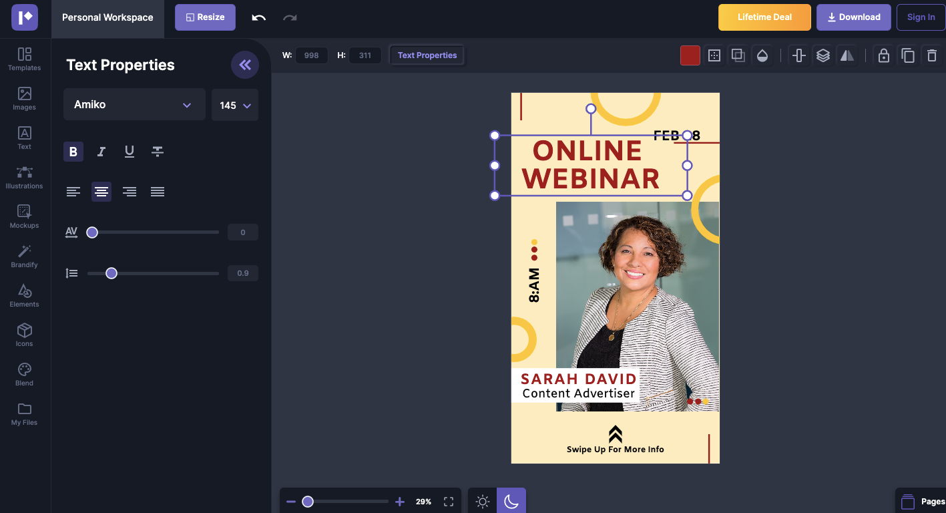
Task: Click the layers stack icon
Action: coord(822,55)
